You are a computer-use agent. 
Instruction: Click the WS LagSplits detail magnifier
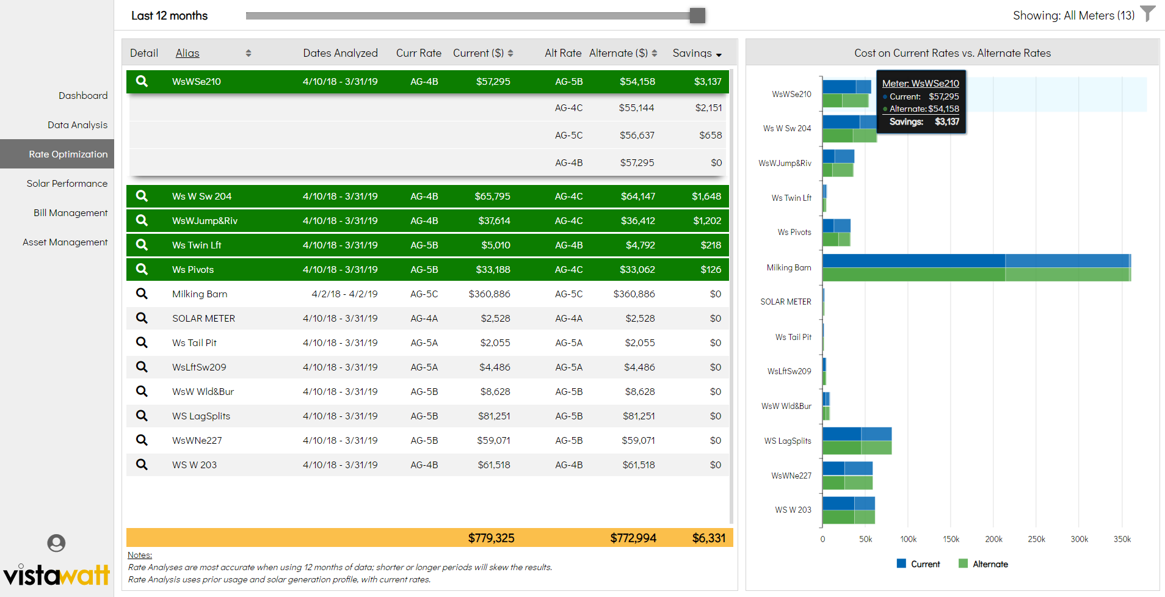pyautogui.click(x=142, y=416)
